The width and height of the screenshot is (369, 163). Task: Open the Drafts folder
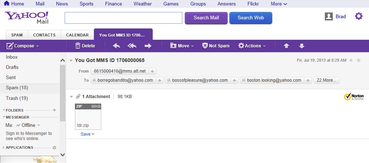(12, 67)
